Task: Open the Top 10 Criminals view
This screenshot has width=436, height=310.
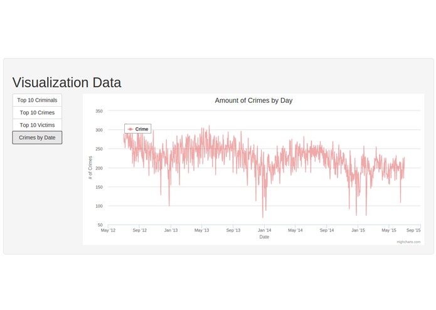Action: tap(37, 100)
